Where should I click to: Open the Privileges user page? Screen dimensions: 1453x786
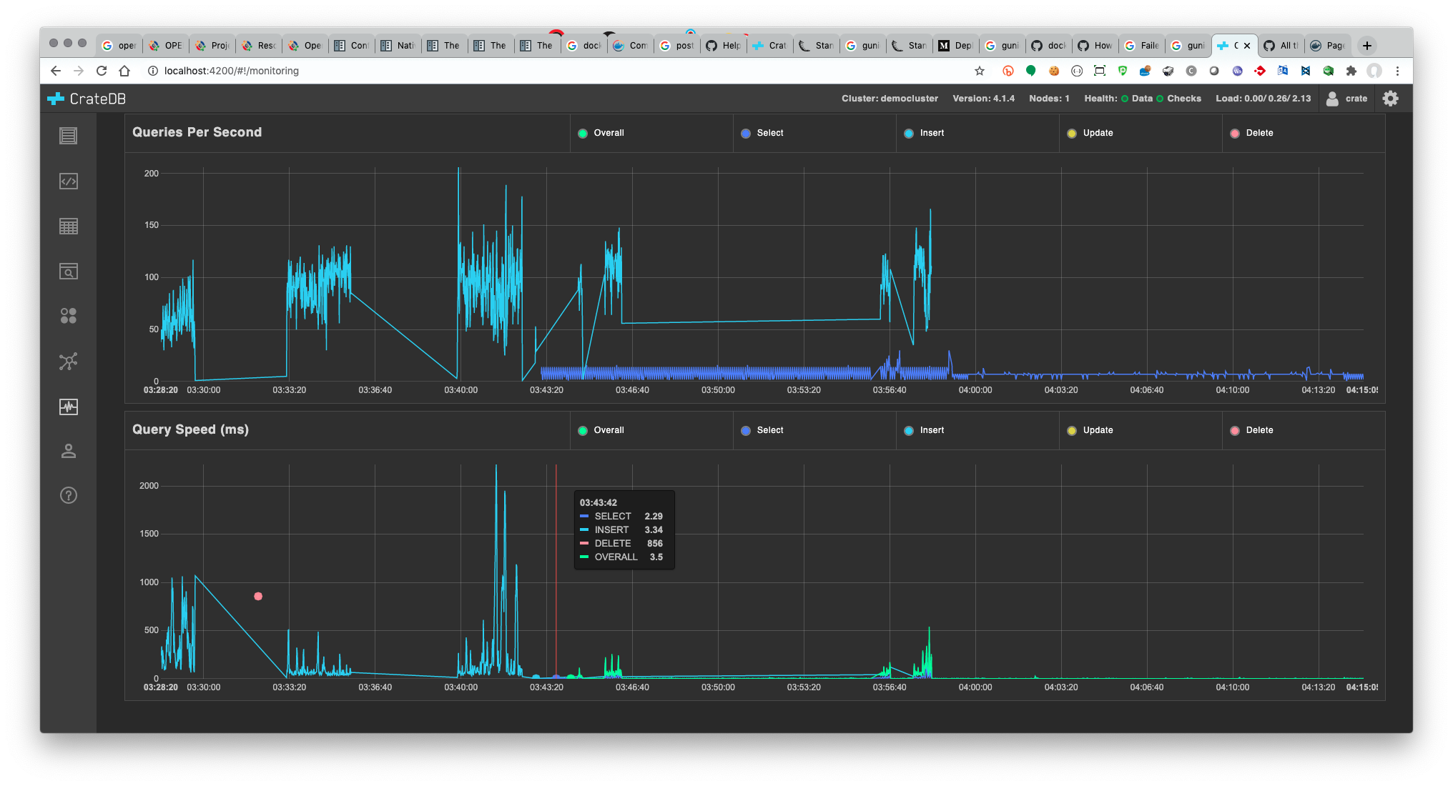[x=68, y=451]
